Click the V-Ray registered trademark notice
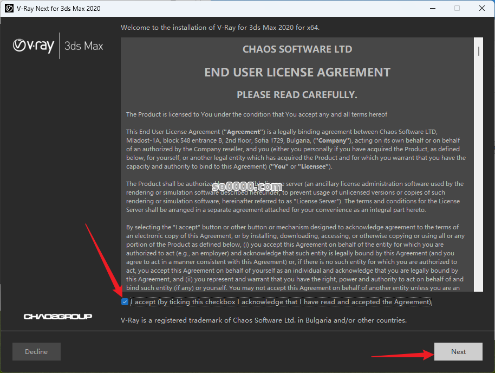This screenshot has width=495, height=373. click(x=263, y=320)
